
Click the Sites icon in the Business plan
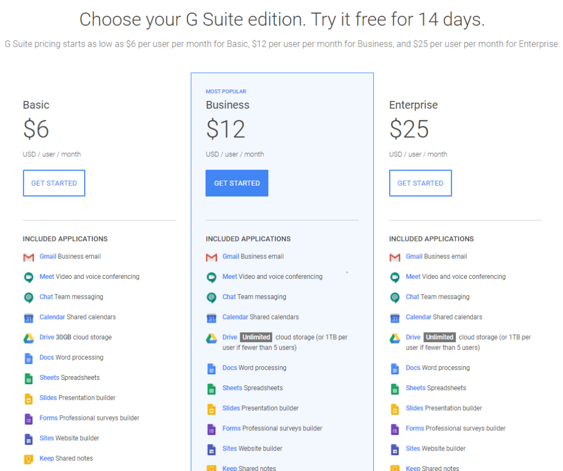tap(212, 450)
